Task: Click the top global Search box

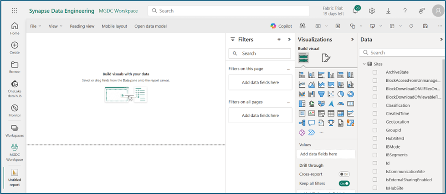Action: (x=229, y=11)
